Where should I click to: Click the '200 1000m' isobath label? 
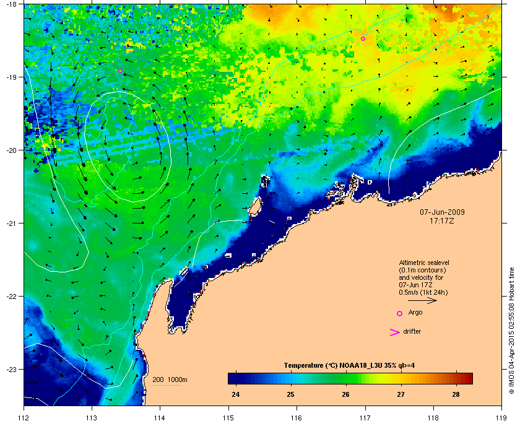click(x=170, y=380)
